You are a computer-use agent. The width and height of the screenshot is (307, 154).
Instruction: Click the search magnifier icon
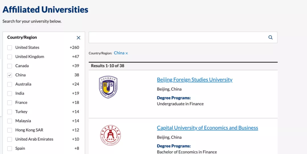(270, 37)
